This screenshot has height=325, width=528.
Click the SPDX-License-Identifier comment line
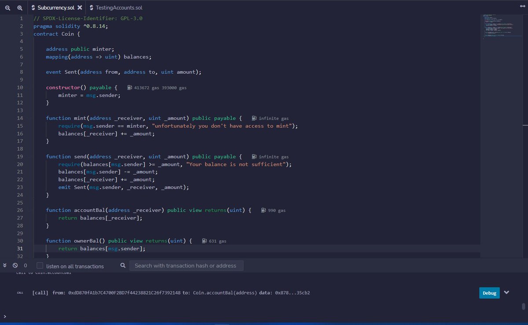88,19
